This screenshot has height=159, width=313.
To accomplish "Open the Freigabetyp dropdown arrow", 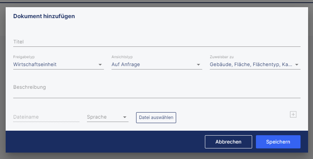I will [x=100, y=65].
